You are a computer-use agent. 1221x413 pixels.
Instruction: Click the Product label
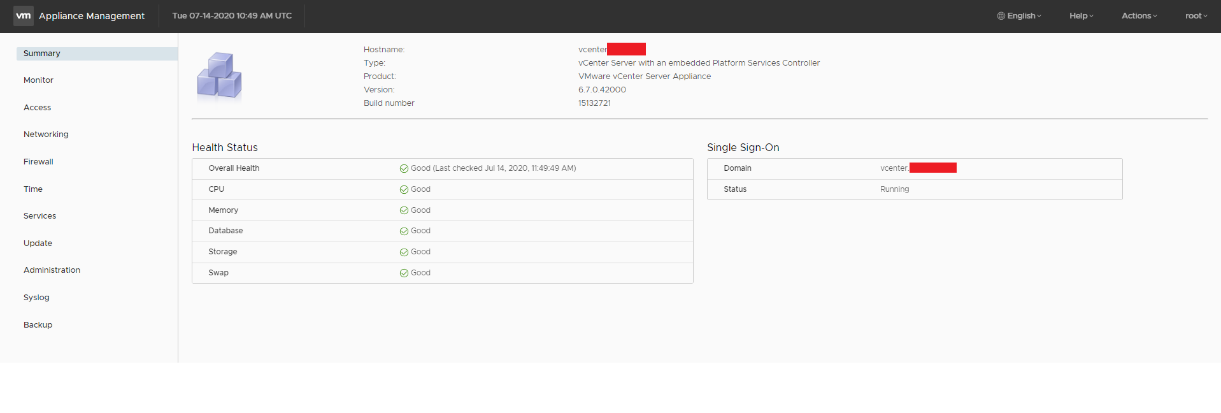click(380, 76)
